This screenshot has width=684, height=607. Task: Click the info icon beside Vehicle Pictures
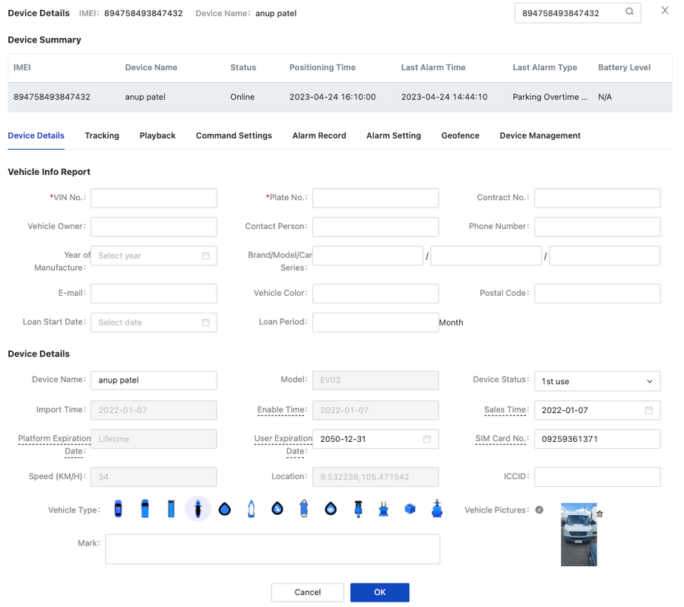[x=540, y=510]
